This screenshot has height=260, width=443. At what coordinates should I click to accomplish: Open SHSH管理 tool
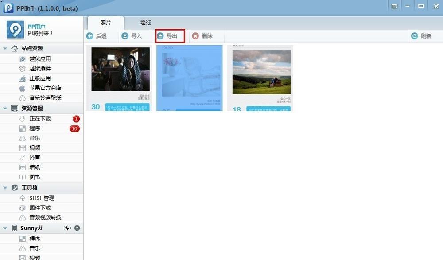(x=42, y=198)
